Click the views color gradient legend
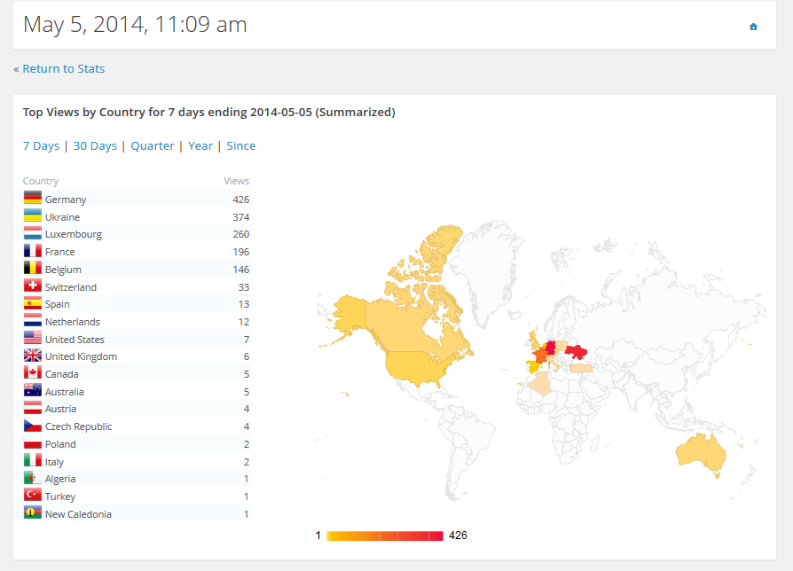Screen dimensions: 793x571 click(384, 536)
